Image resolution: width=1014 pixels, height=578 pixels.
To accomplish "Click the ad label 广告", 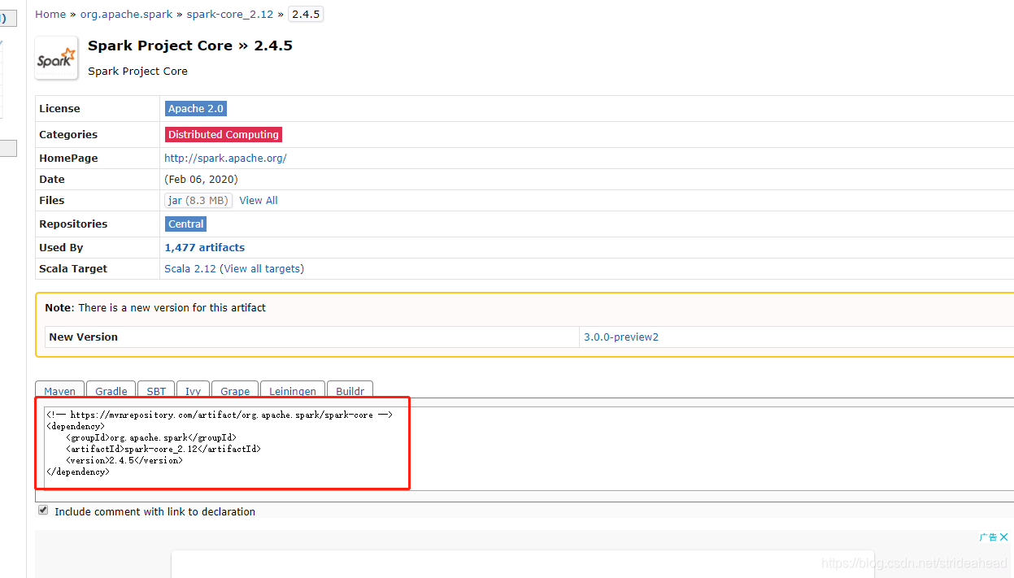I will coord(988,537).
